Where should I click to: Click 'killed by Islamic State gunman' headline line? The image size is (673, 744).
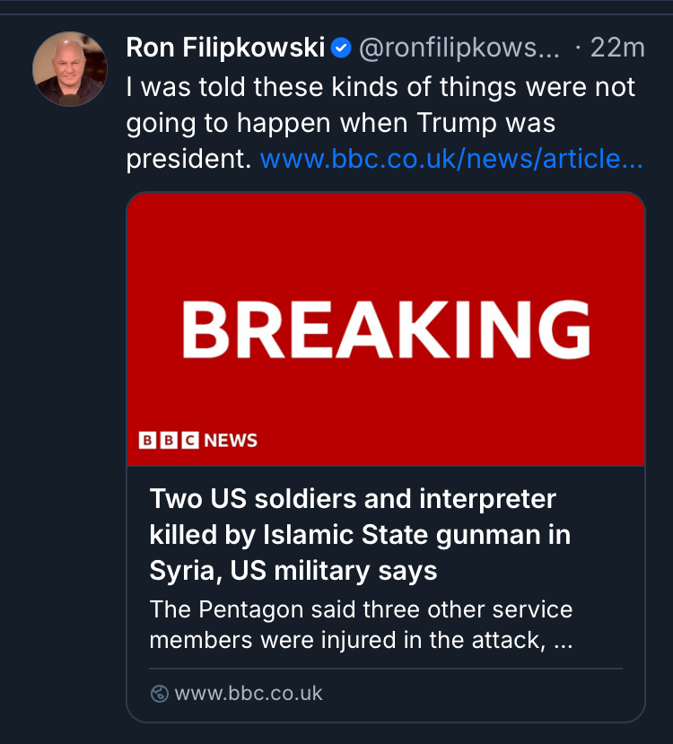[360, 535]
